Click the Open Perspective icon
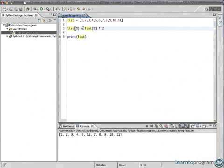The image size is (224, 168). (x=206, y=9)
